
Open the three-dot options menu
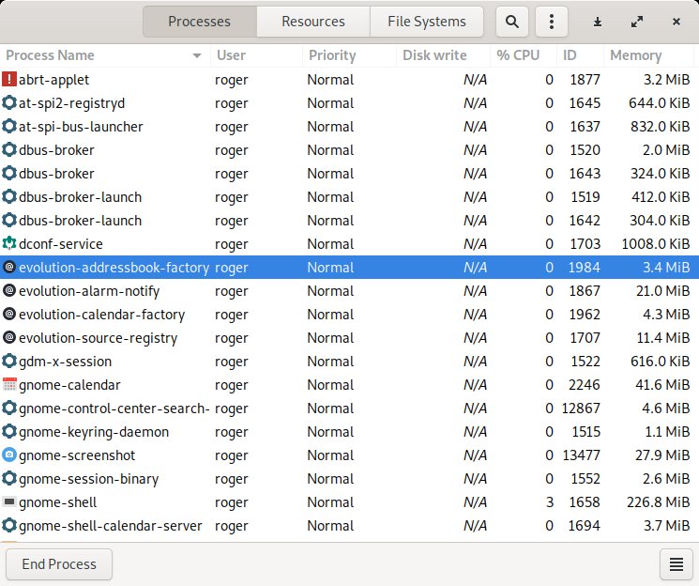(553, 22)
